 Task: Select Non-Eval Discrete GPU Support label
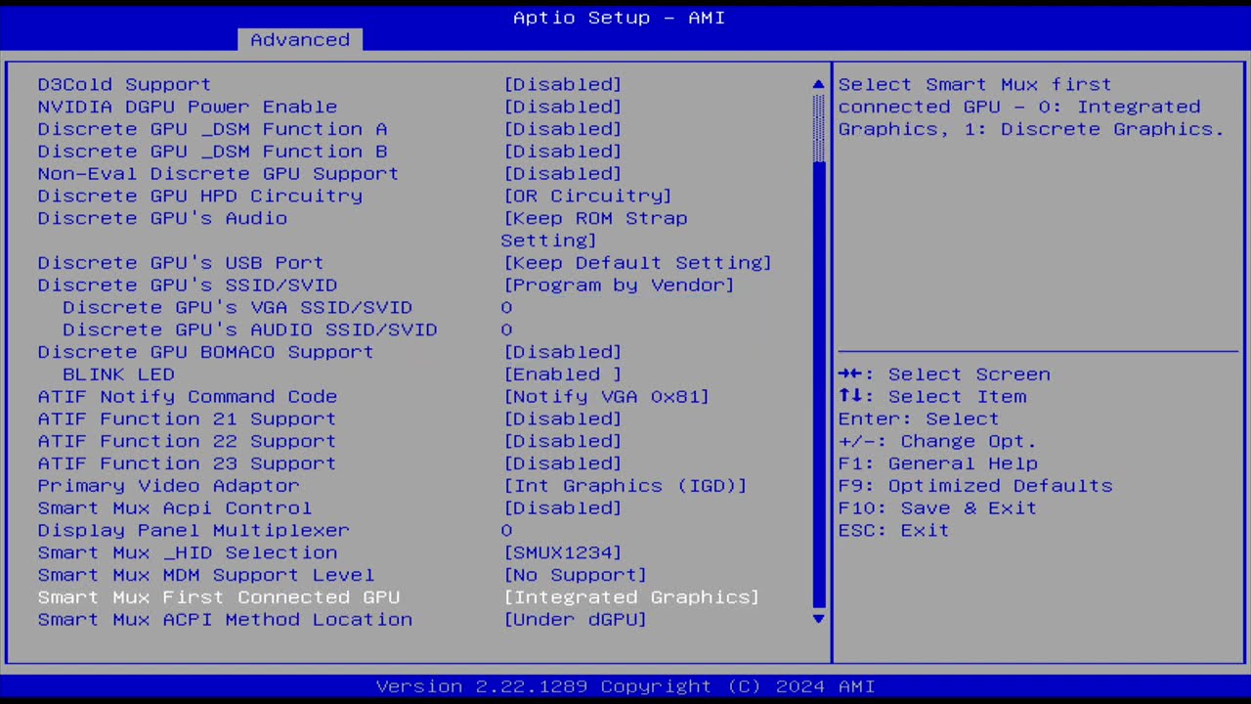[x=218, y=173]
